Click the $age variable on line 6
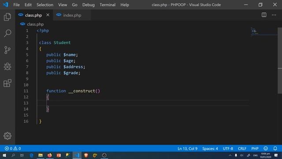Viewport: 282px width, 159px height. [x=68, y=61]
